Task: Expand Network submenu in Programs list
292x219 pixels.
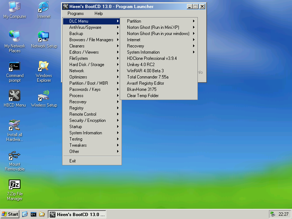Action: (92, 71)
